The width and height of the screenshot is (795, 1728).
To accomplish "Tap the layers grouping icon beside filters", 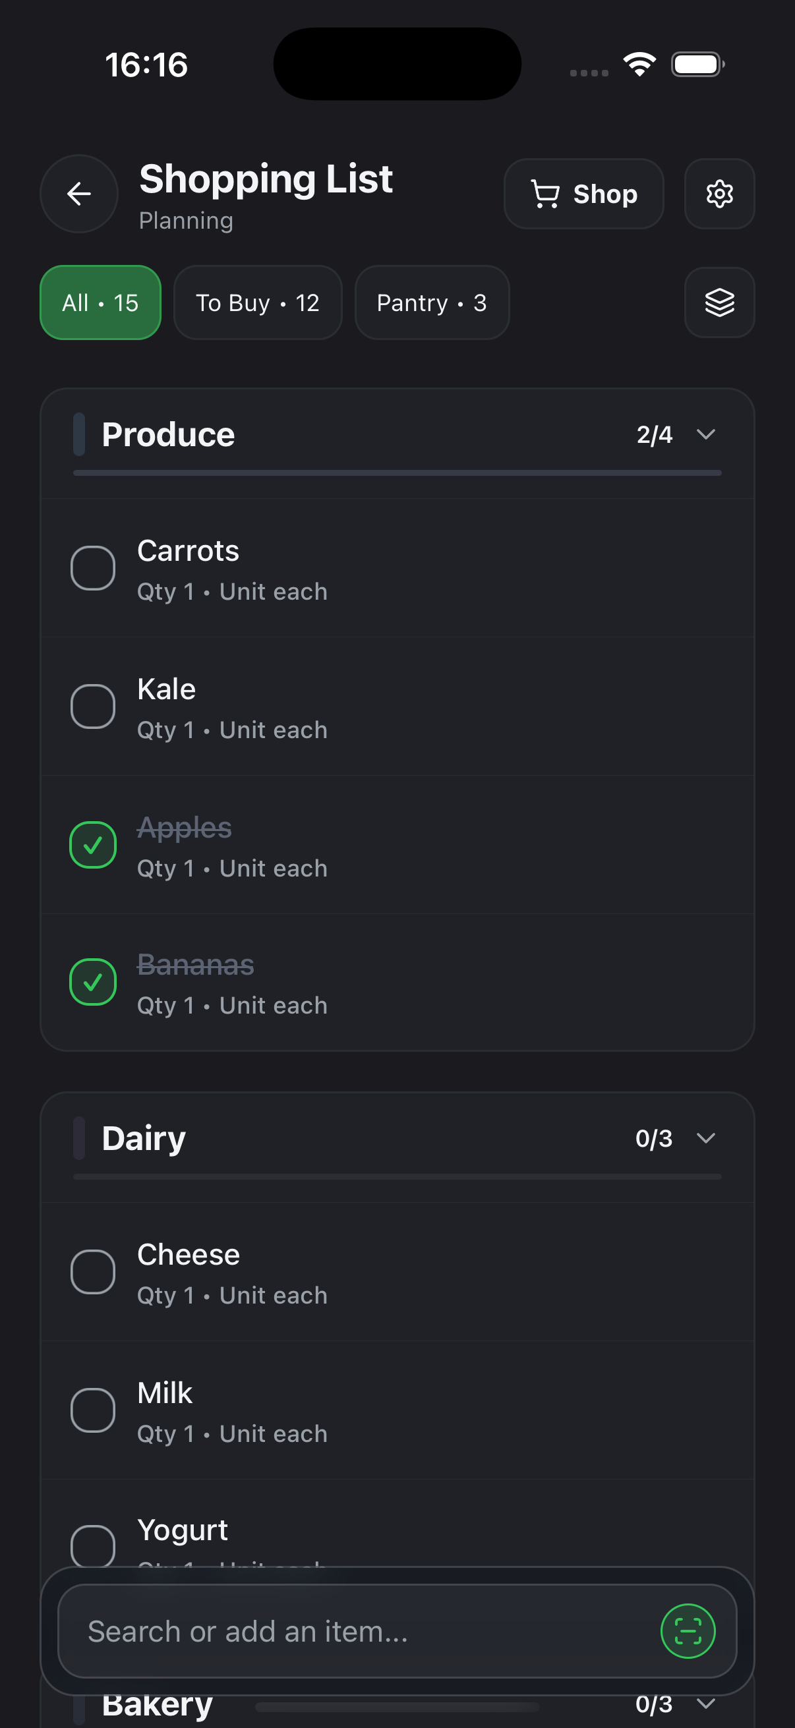I will (719, 302).
